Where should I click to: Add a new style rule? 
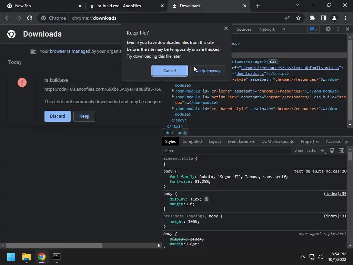click(x=322, y=151)
